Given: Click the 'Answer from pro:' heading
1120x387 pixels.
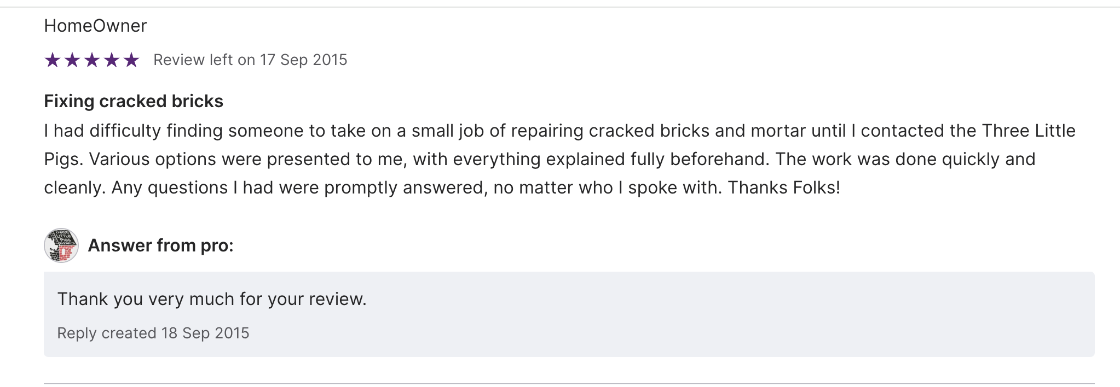Looking at the screenshot, I should coord(161,245).
